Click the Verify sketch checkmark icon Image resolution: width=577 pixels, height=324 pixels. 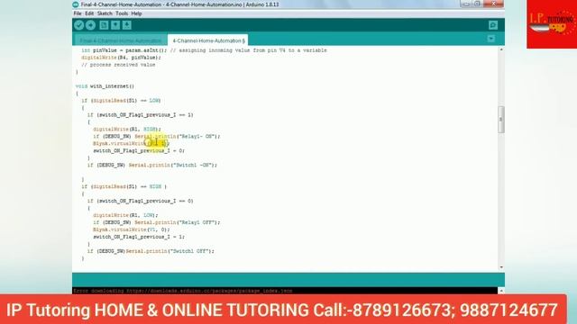78,25
